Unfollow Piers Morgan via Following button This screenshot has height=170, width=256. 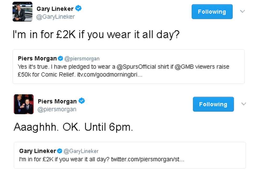coord(213,104)
